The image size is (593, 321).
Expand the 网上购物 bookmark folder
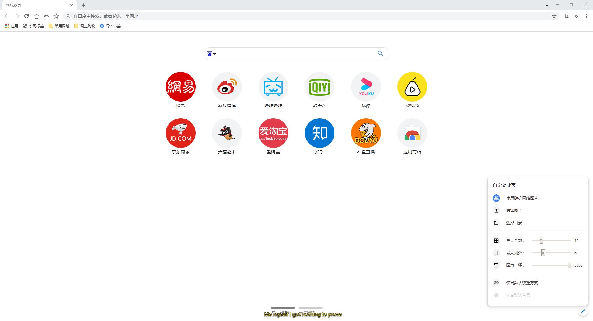click(85, 26)
